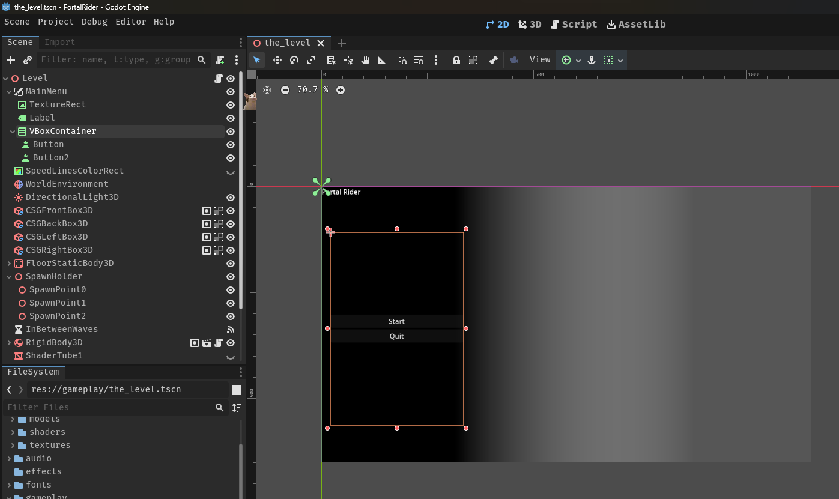Toggle grid snap in the toolbar

(419, 60)
